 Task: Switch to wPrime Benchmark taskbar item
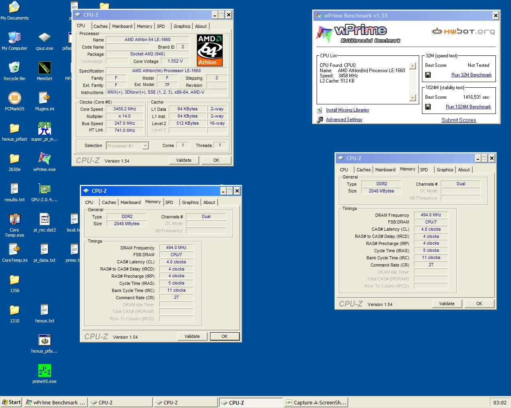[x=55, y=402]
